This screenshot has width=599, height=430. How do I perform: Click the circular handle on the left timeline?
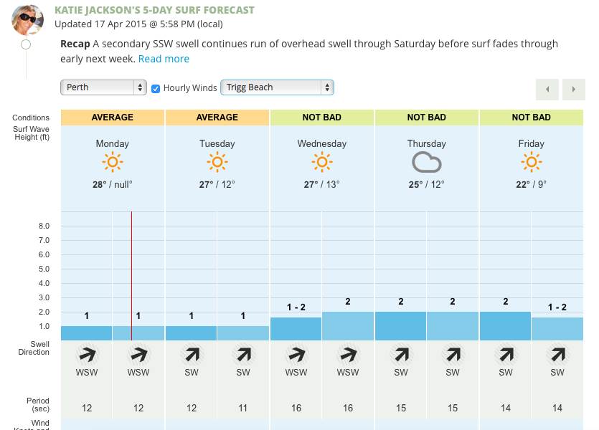[26, 44]
